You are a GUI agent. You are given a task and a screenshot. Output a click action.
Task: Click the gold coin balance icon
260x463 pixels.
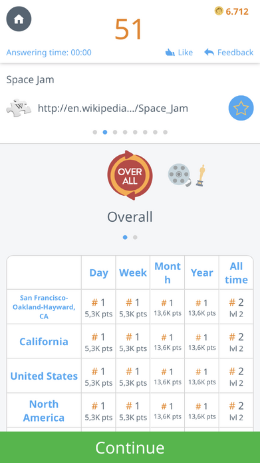coord(219,11)
